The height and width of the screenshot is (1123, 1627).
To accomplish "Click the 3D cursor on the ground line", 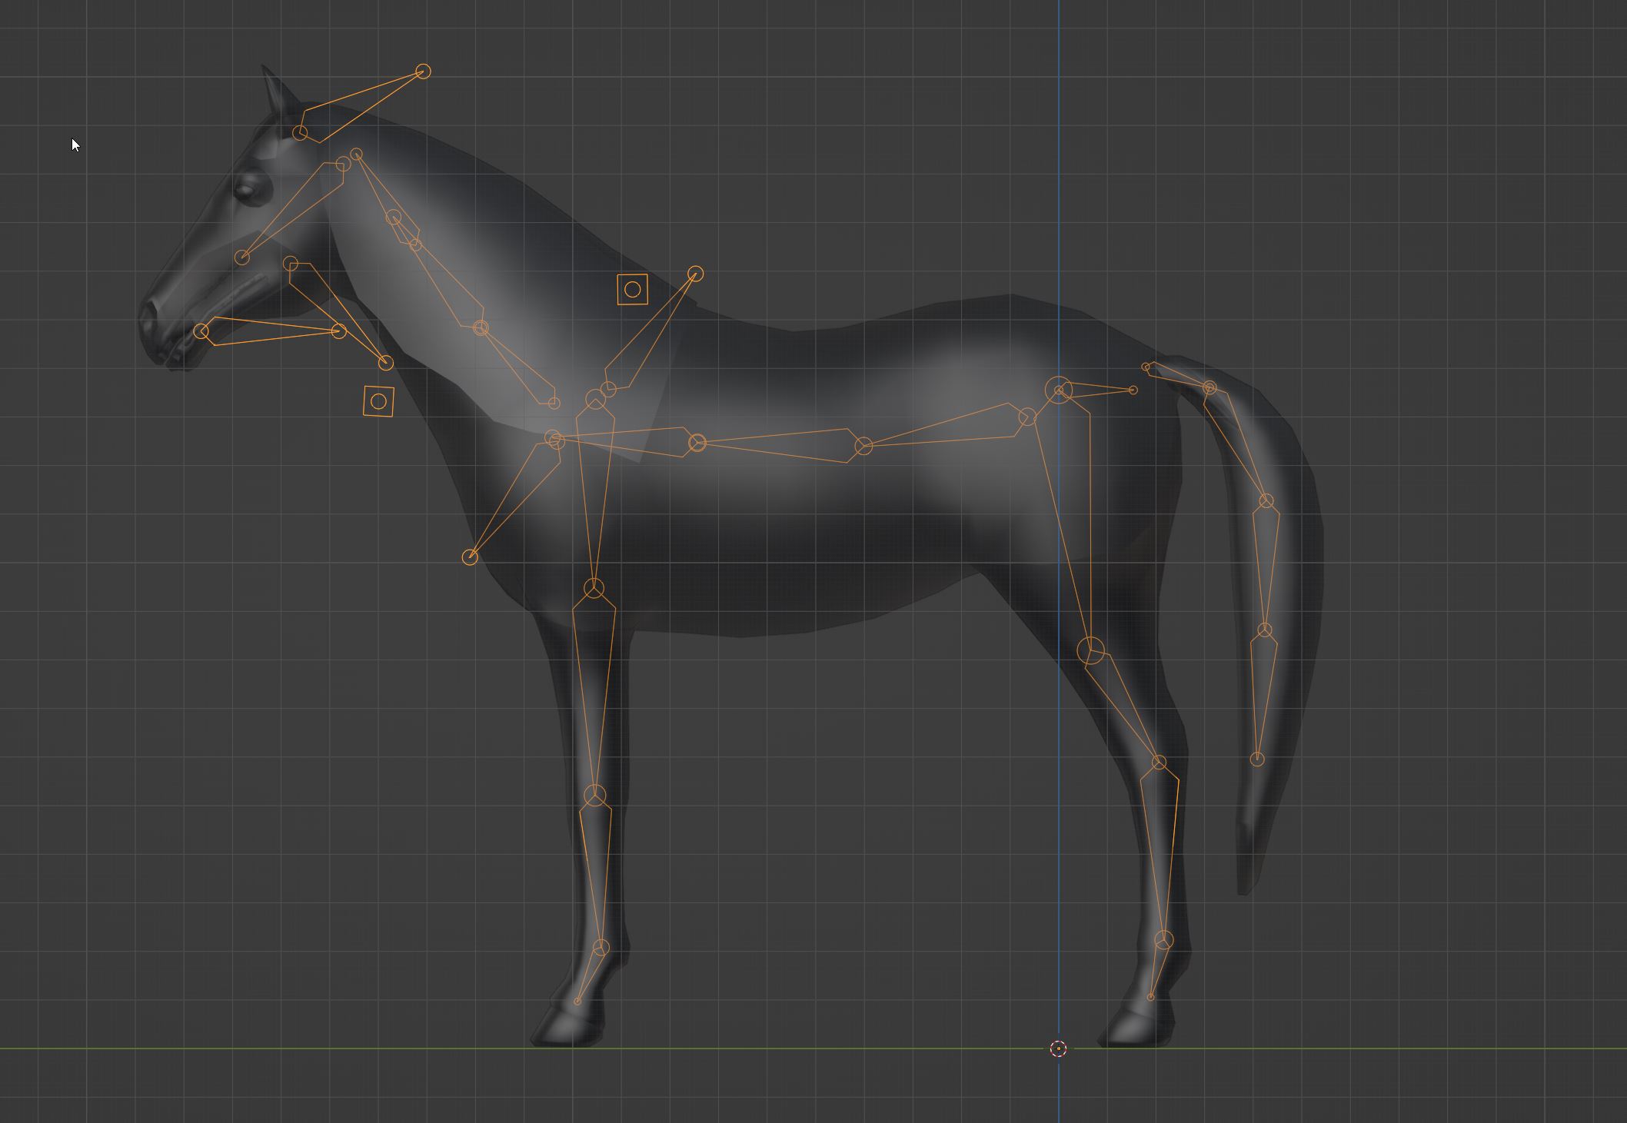I will coord(1058,1048).
